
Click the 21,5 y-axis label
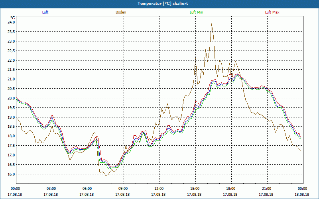[11, 70]
